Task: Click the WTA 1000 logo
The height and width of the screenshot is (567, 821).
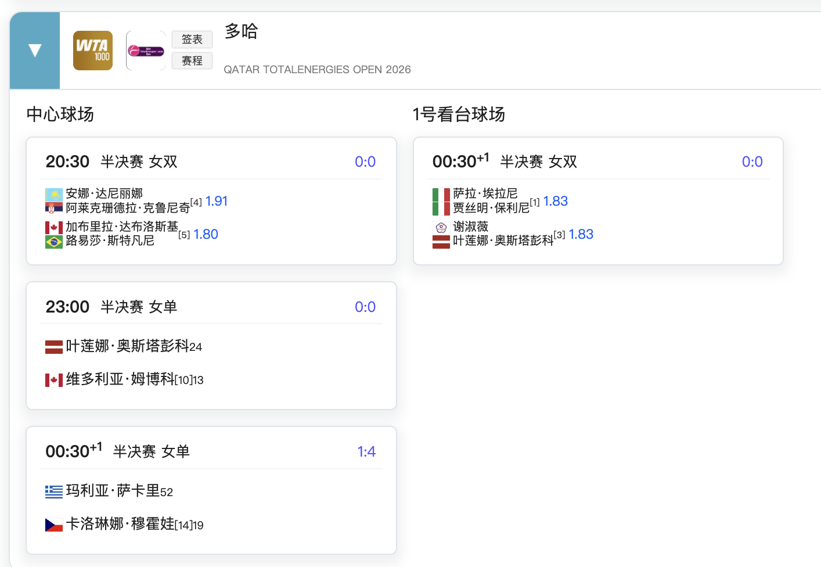Action: click(x=92, y=51)
